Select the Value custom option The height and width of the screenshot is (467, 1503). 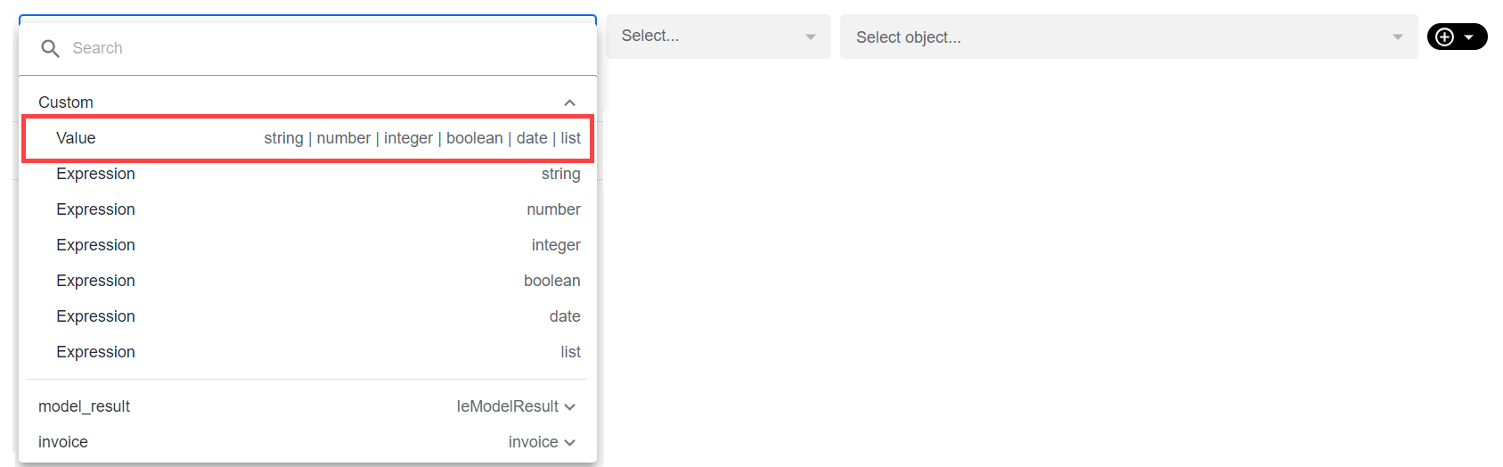point(307,138)
